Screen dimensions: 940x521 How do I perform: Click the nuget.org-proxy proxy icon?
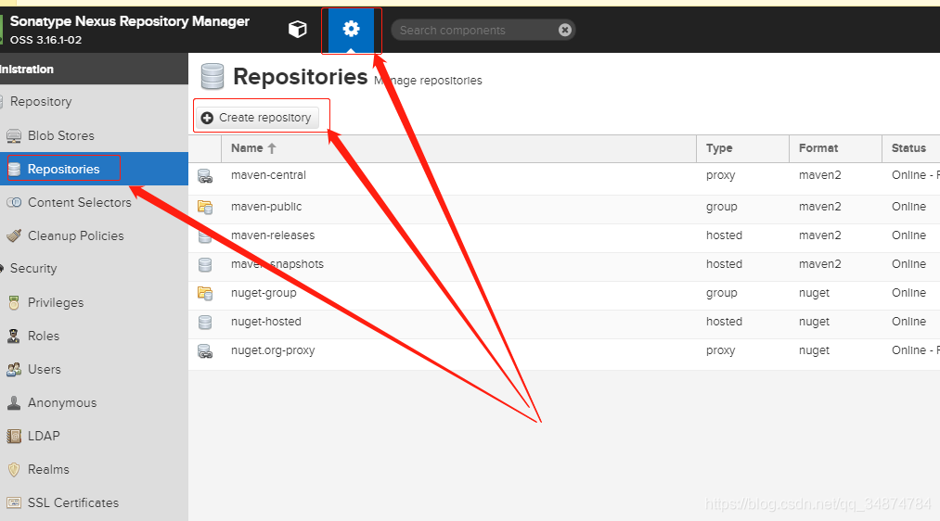[x=205, y=351]
